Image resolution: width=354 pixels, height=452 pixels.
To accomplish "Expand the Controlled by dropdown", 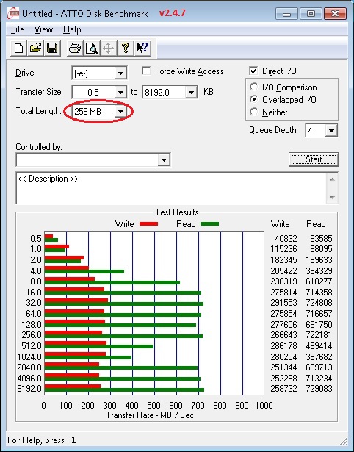I will 164,159.
